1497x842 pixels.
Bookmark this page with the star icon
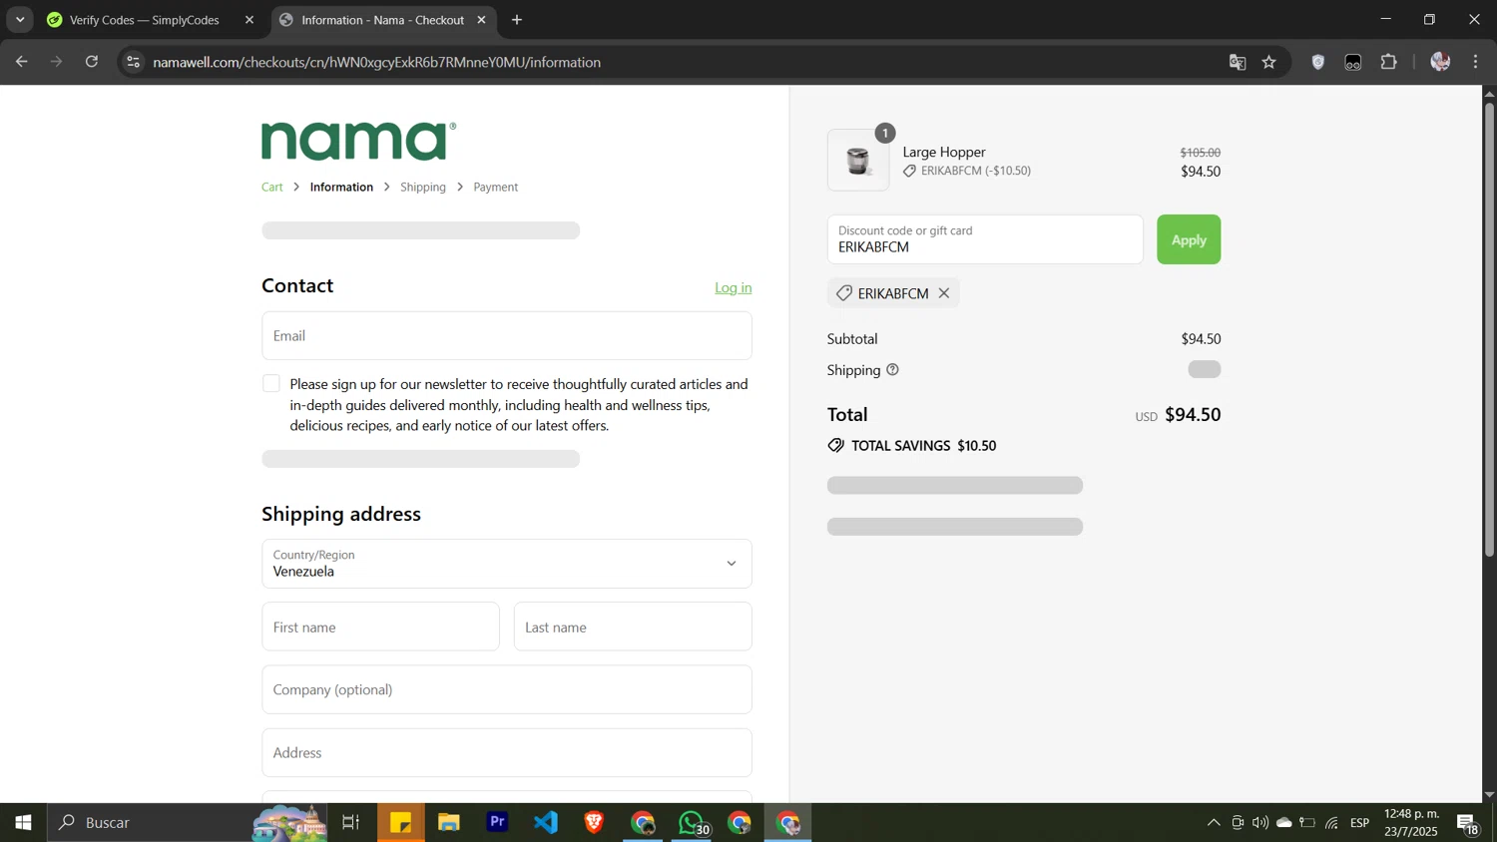pos(1269,62)
